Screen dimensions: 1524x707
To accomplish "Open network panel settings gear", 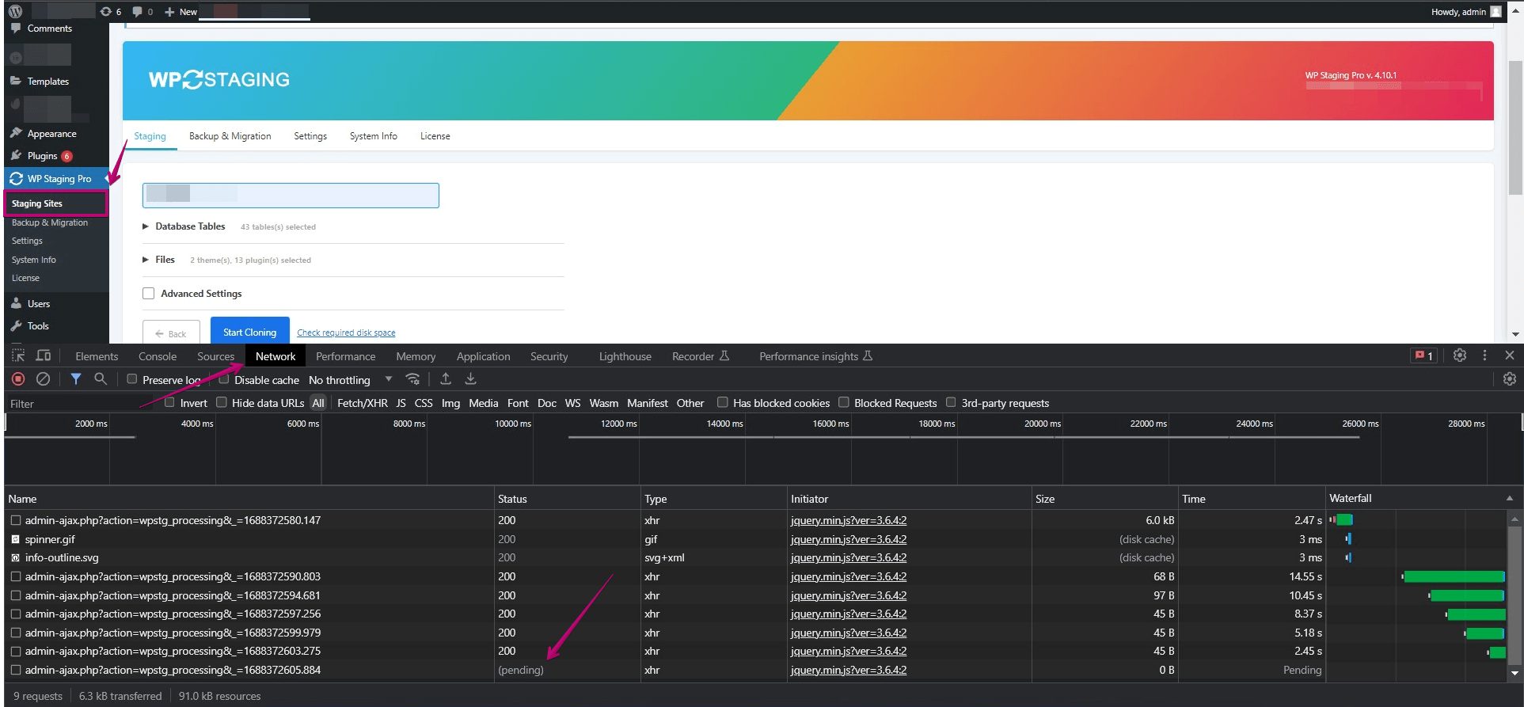I will click(1510, 379).
